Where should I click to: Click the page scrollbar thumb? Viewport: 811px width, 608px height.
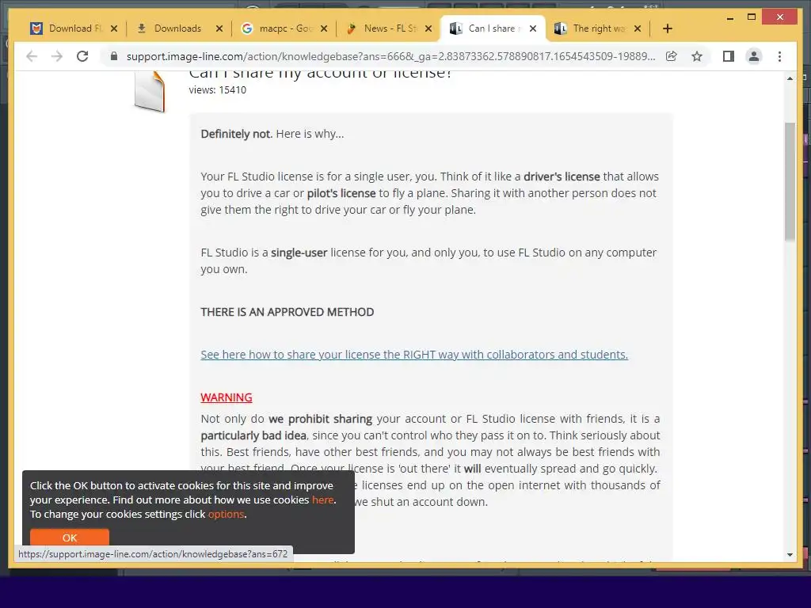coord(790,182)
